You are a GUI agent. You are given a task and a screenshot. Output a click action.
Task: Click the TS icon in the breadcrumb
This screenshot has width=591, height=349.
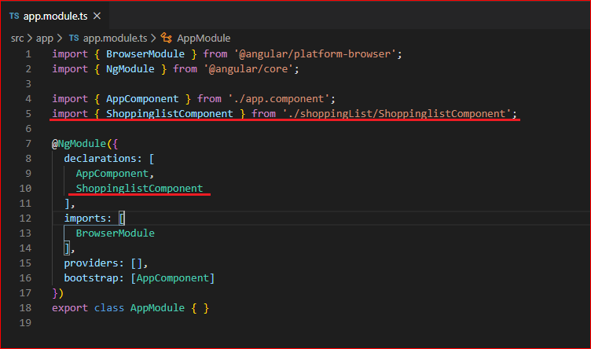click(x=74, y=38)
